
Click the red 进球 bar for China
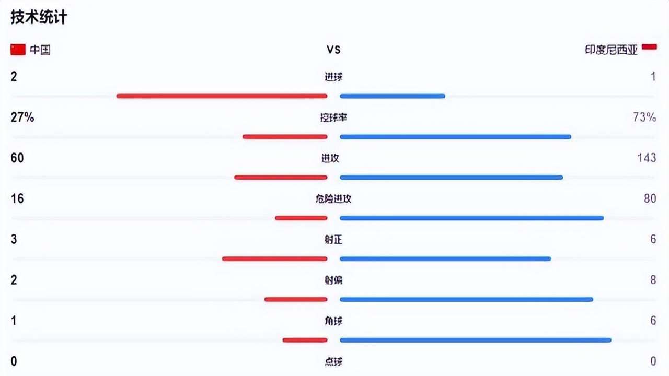pyautogui.click(x=222, y=96)
